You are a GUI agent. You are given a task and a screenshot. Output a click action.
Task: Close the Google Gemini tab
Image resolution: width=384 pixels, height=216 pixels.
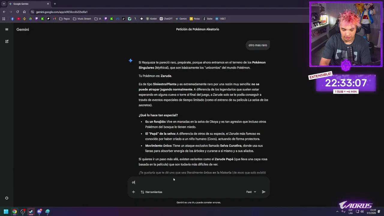click(48, 4)
